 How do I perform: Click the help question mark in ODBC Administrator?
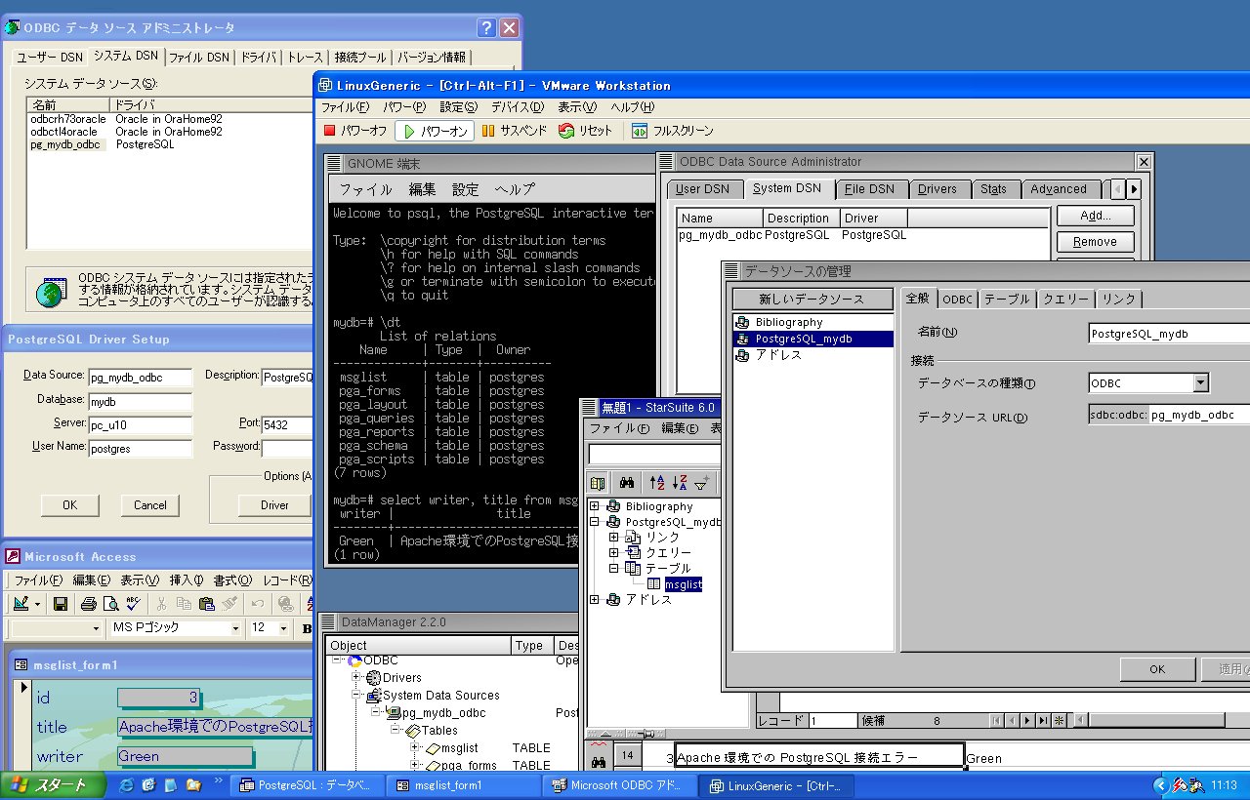coord(485,28)
